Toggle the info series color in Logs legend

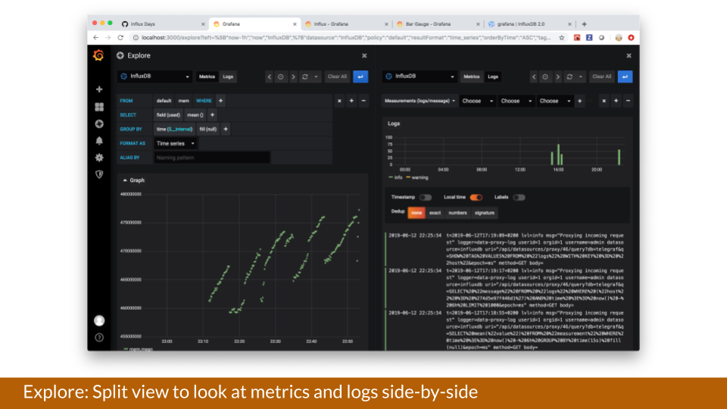tap(395, 177)
